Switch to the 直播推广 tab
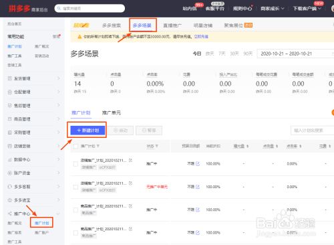Screen dimensions: 334x245 pos(172,25)
